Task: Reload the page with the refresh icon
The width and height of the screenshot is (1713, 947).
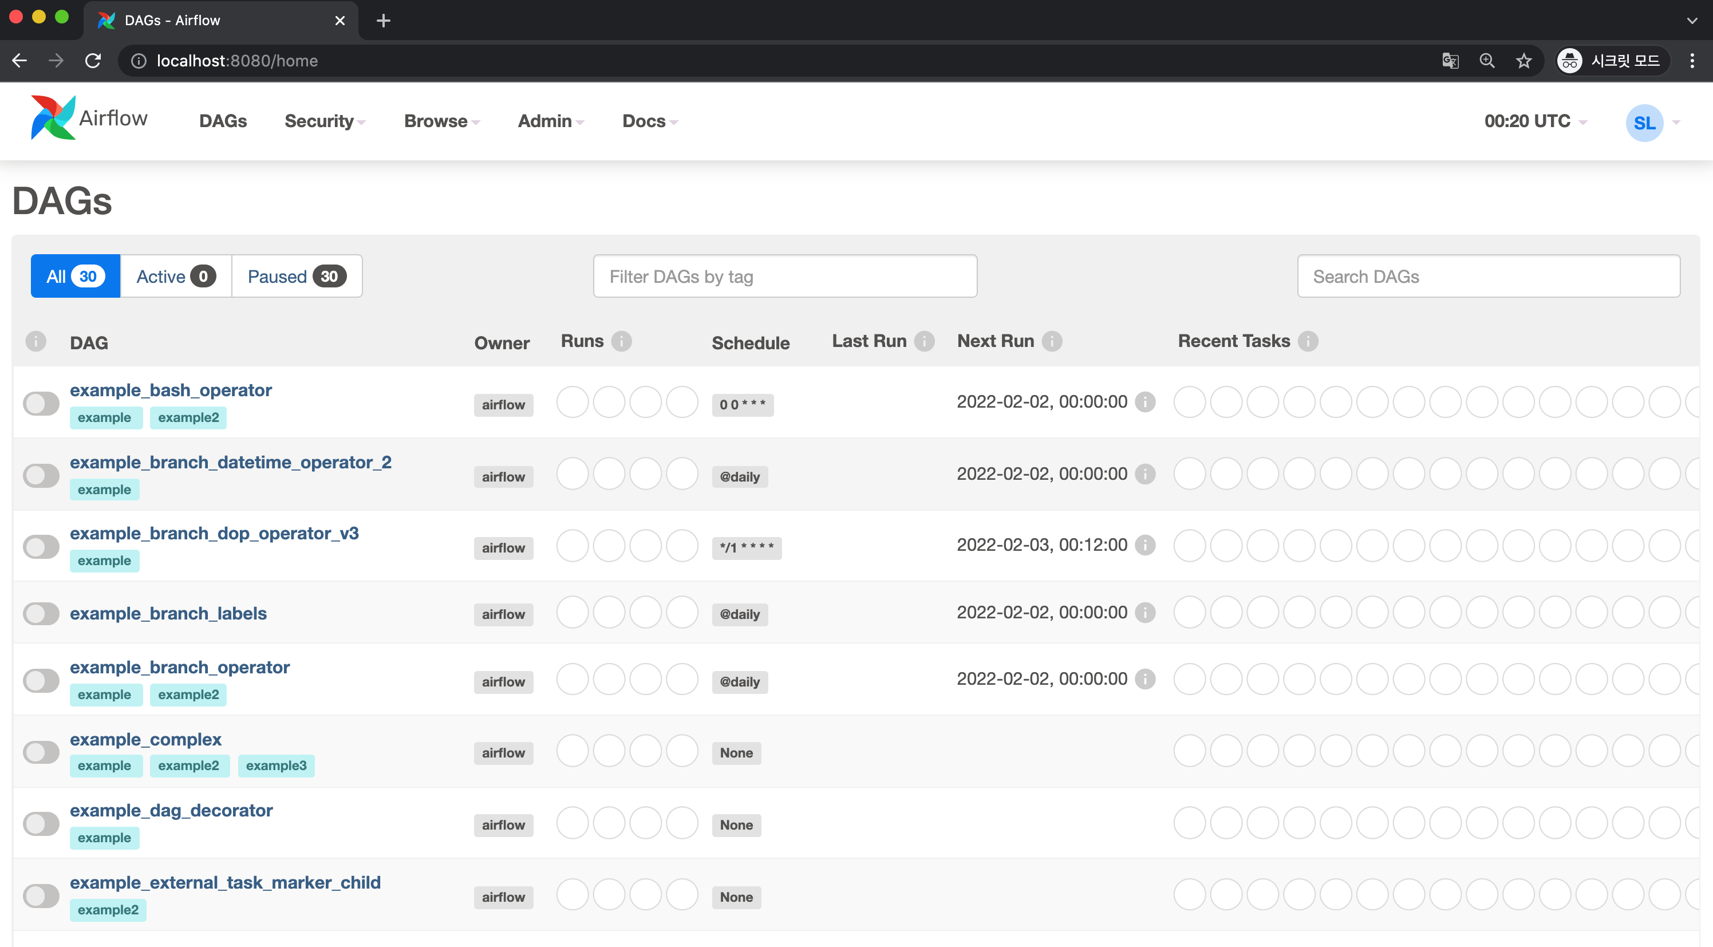Action: [x=93, y=61]
